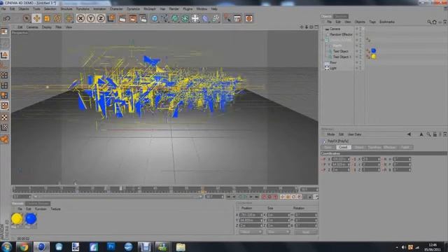Switch to the Coord tab in Attributes
The height and width of the screenshot is (252, 448).
tap(344, 147)
